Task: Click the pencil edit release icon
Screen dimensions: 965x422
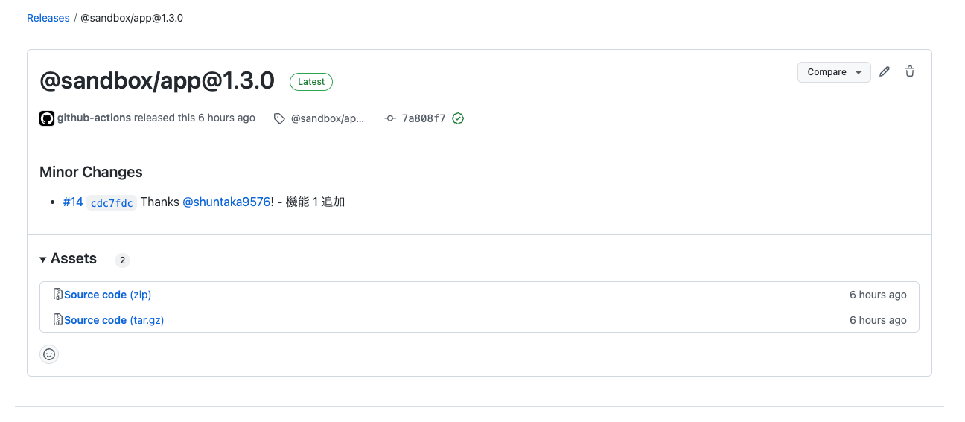Action: [885, 72]
